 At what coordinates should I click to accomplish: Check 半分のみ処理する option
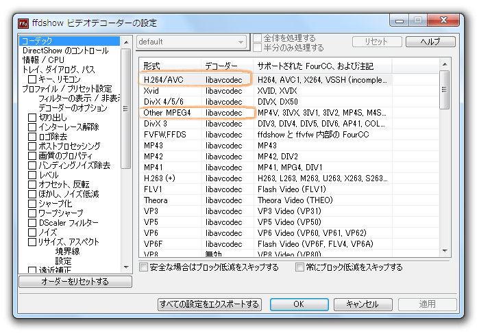(x=257, y=48)
